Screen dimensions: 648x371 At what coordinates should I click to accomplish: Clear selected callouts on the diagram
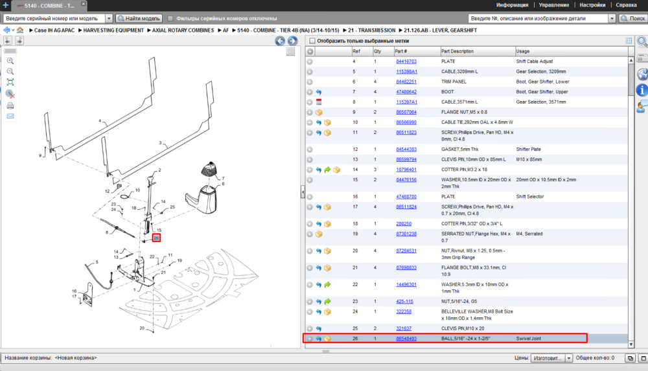pyautogui.click(x=10, y=94)
